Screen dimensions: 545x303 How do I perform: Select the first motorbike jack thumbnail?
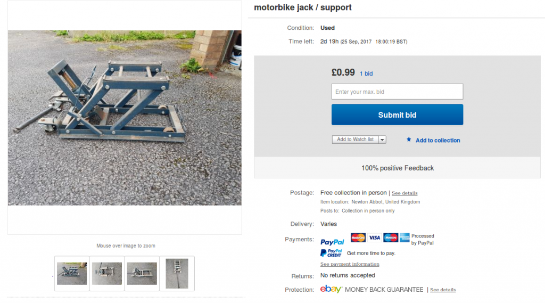coord(72,273)
